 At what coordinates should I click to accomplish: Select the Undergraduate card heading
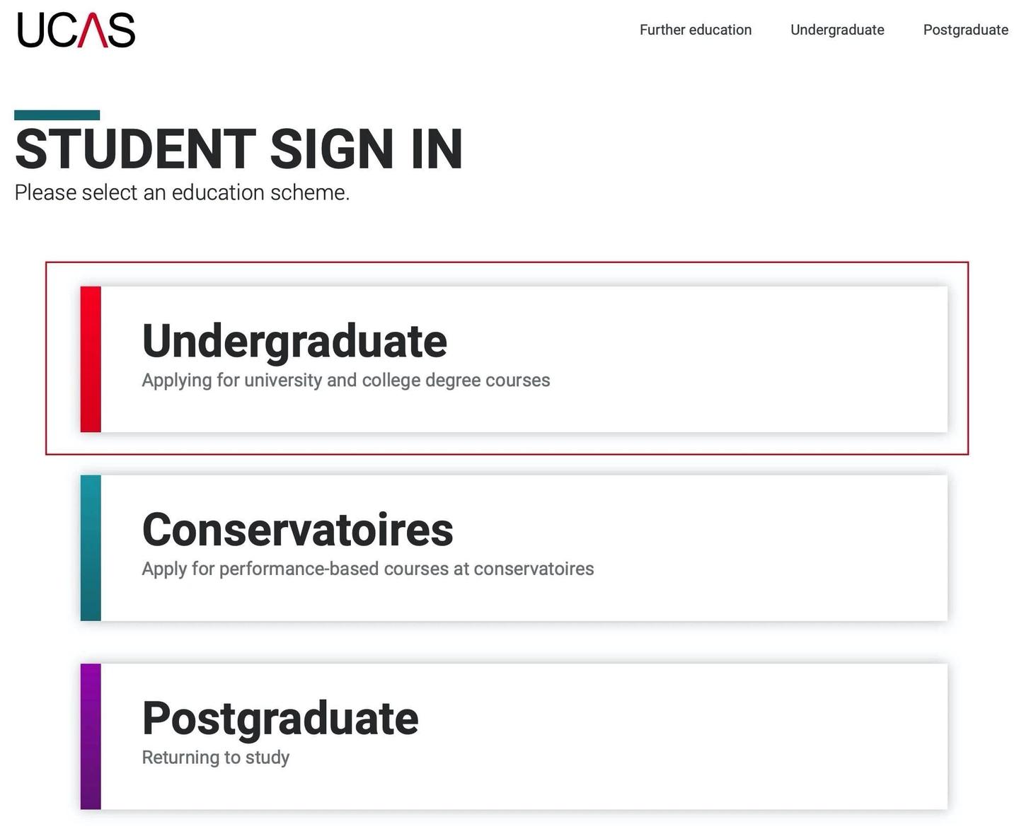(294, 341)
